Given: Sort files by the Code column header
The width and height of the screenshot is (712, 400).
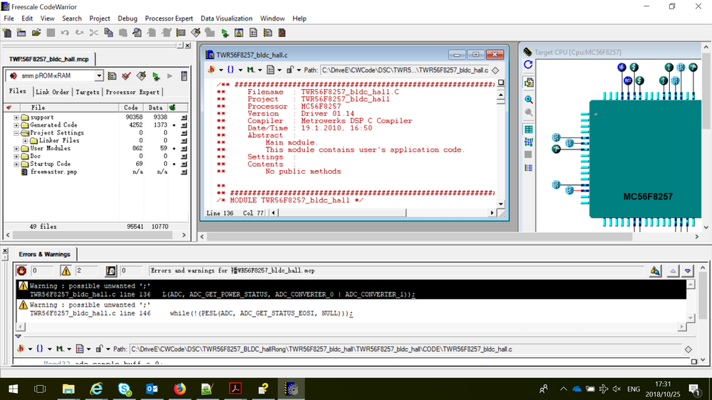Looking at the screenshot, I should [x=130, y=107].
